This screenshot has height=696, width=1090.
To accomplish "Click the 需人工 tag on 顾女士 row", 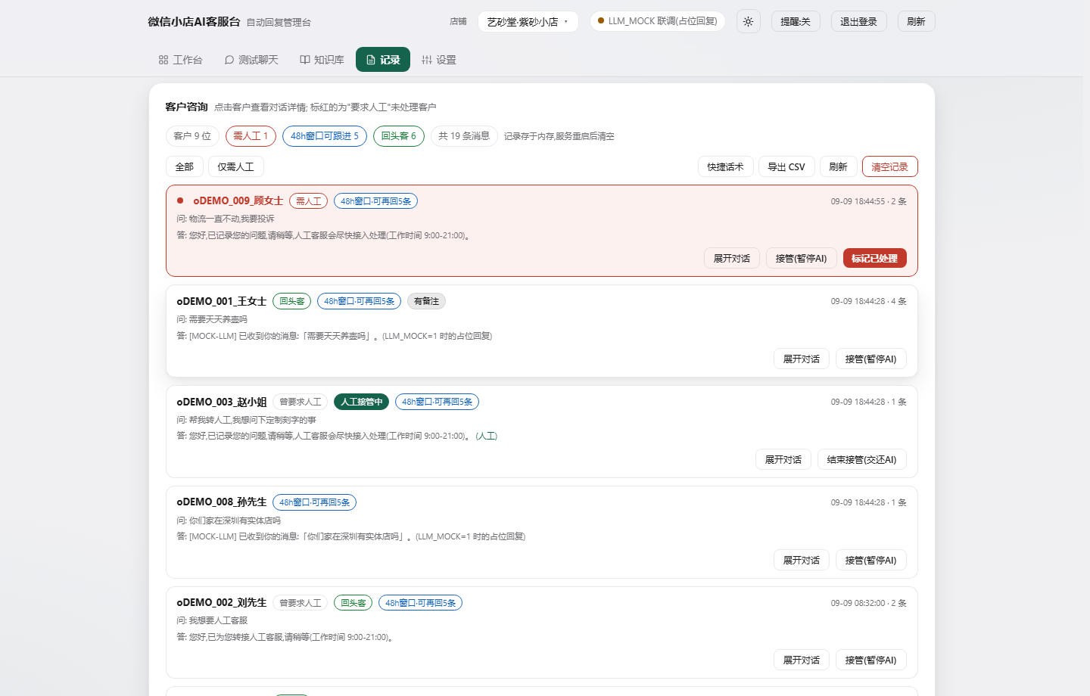I will tap(308, 201).
